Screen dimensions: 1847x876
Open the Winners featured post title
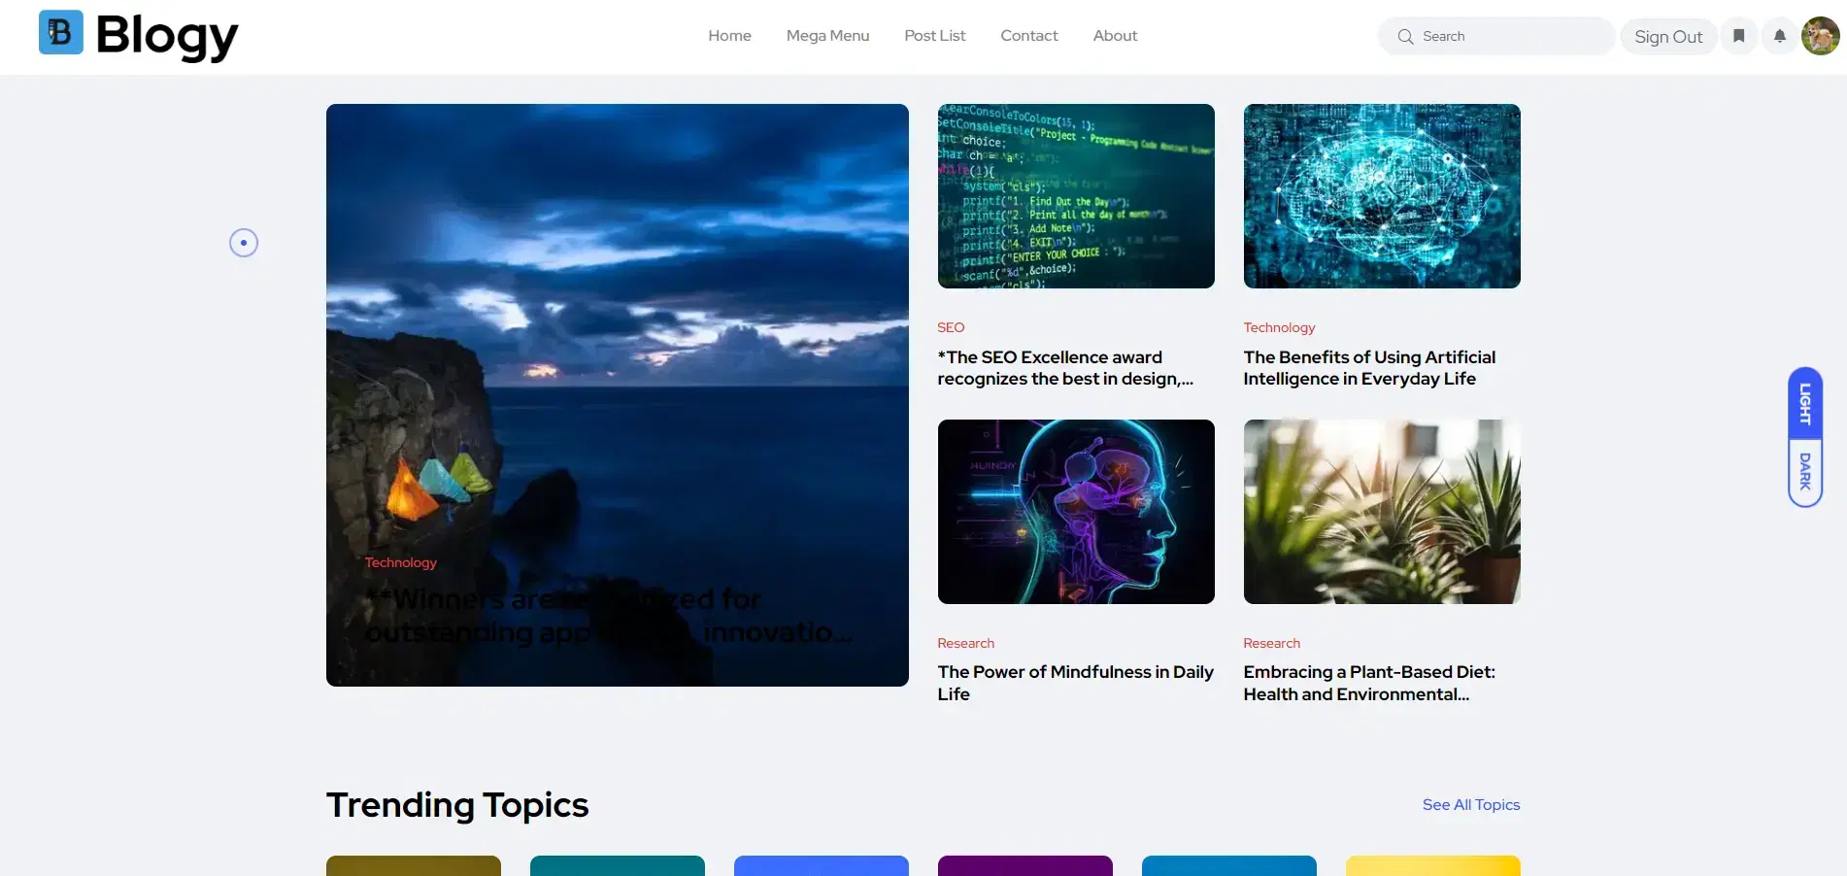click(x=609, y=616)
